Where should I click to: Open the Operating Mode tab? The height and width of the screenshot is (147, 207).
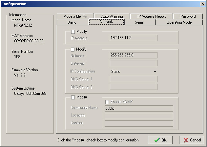coord(179,22)
